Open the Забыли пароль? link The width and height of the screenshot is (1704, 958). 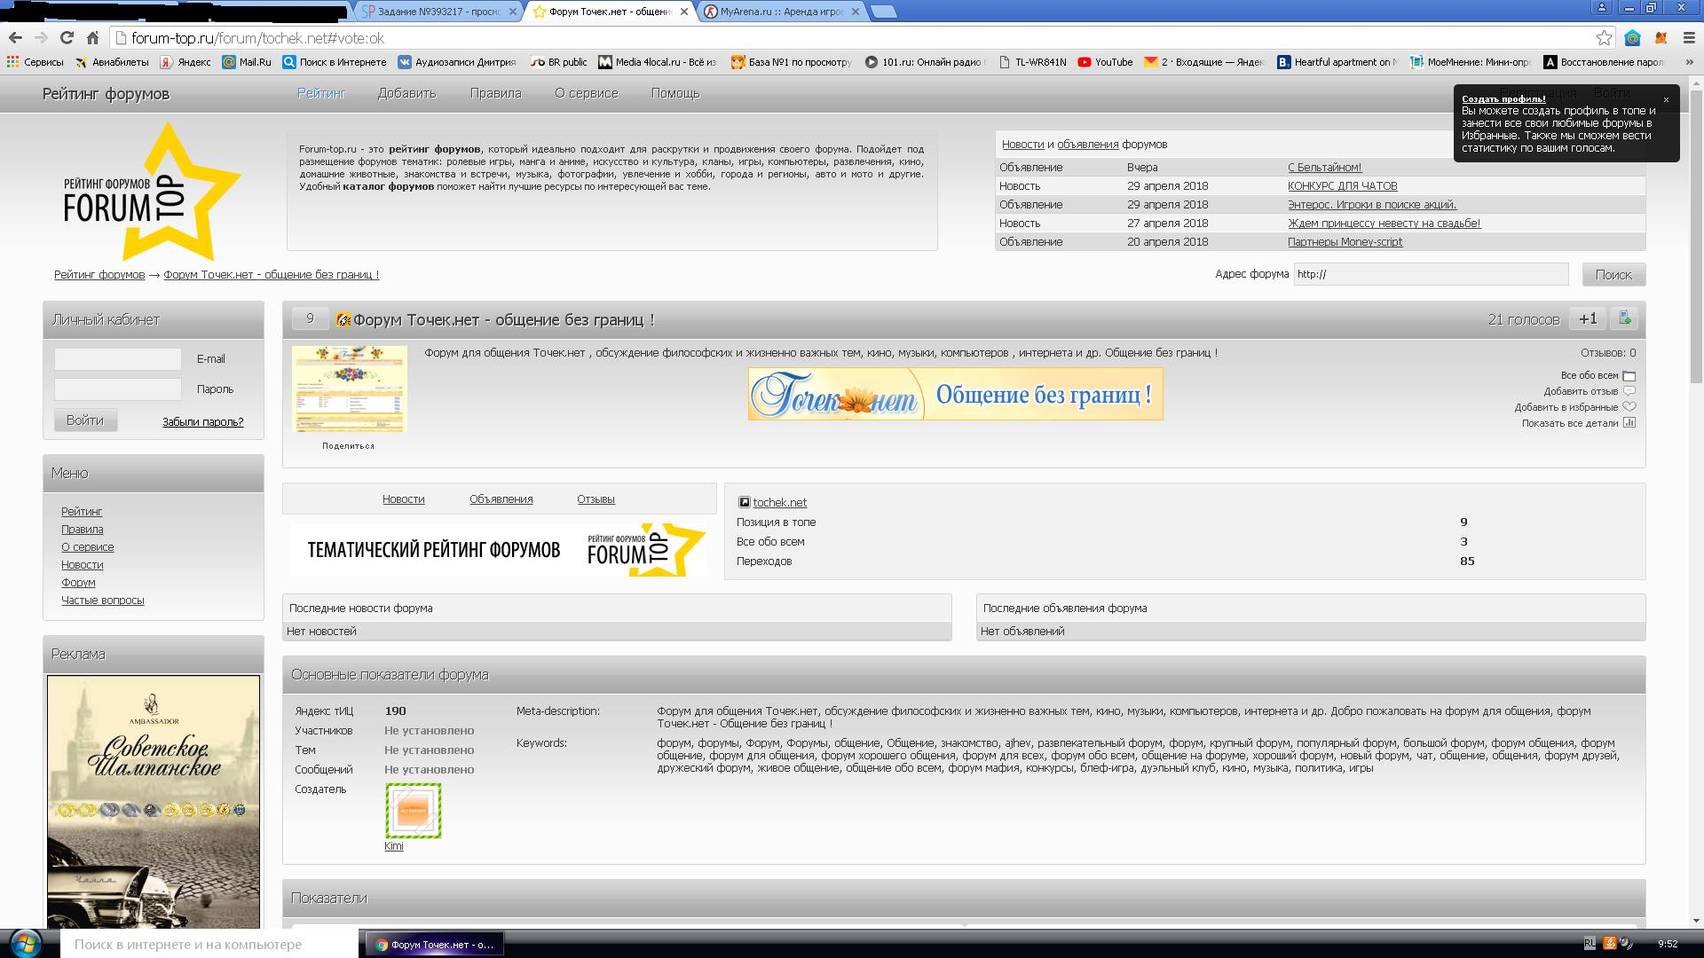202,422
